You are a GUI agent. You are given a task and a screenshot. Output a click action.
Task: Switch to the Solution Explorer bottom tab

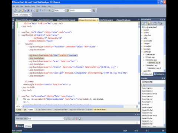147,74
